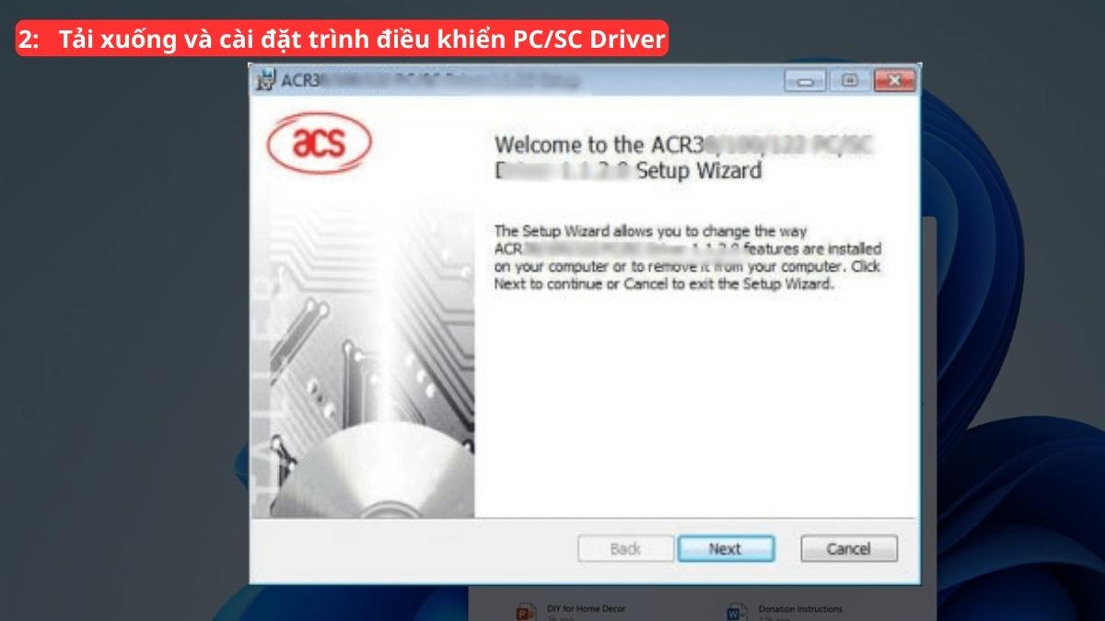Maximize the ACR driver setup window
The image size is (1105, 621).
coord(849,81)
